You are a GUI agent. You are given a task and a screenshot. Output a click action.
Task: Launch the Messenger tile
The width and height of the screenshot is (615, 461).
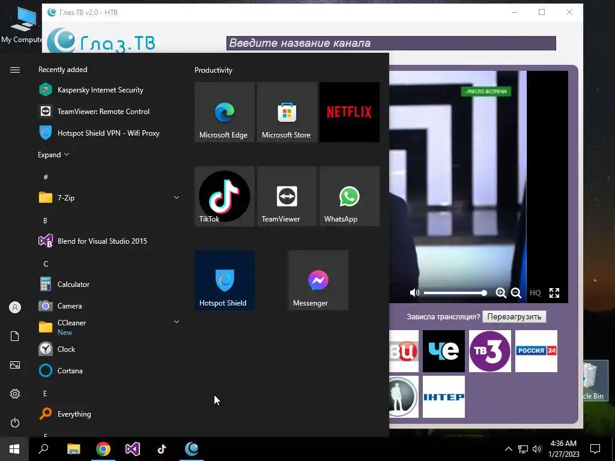point(318,280)
